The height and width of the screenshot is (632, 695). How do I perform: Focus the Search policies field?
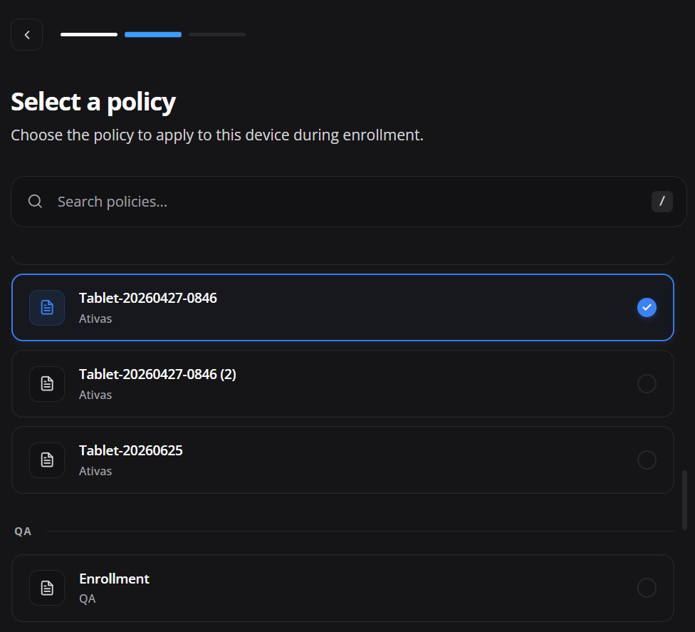coord(349,202)
